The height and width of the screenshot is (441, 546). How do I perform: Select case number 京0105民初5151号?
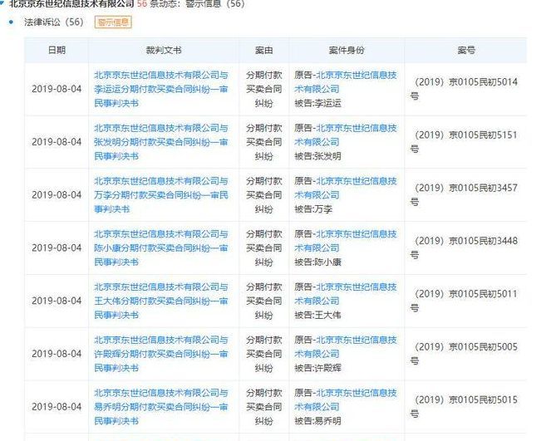point(465,142)
